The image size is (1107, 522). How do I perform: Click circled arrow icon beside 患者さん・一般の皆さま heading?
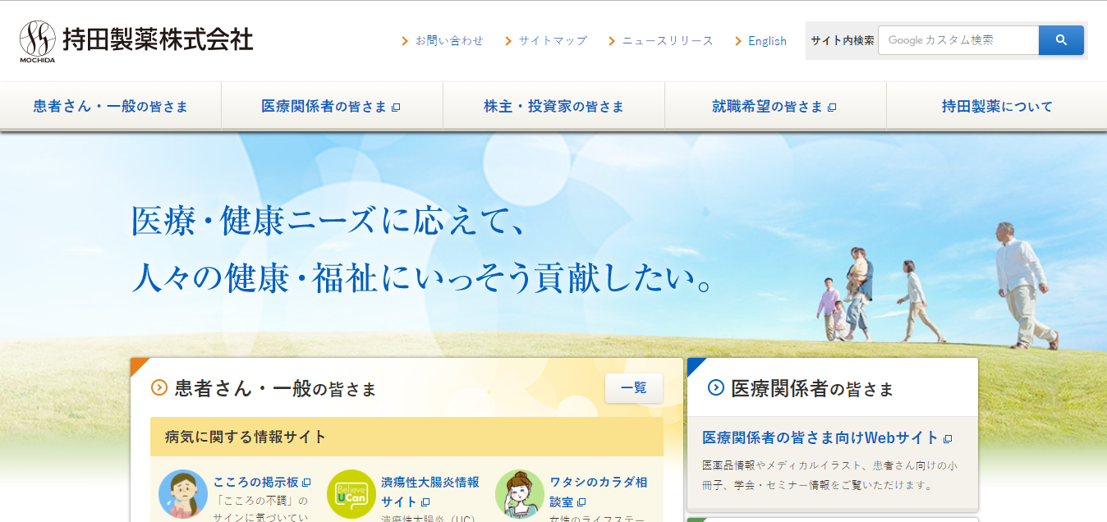159,388
